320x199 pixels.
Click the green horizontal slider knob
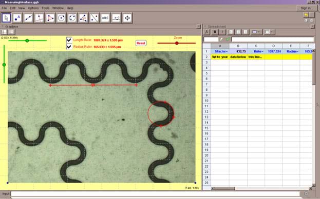(x=27, y=41)
